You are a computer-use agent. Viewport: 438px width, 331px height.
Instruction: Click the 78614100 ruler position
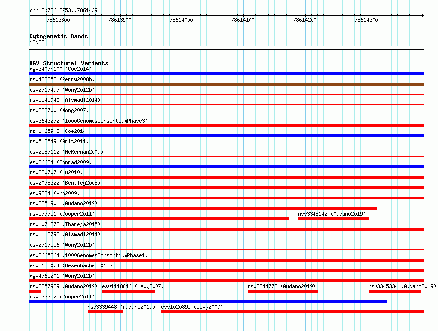coord(243,20)
